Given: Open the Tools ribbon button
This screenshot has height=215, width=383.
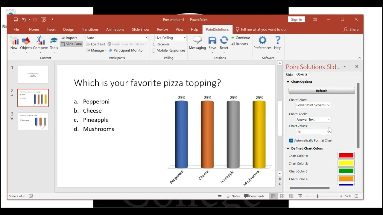Looking at the screenshot, I should (54, 45).
